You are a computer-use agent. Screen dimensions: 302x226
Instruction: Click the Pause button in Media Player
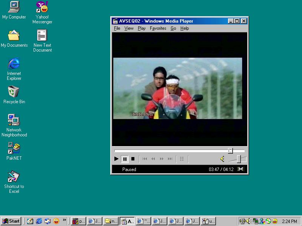pos(125,159)
